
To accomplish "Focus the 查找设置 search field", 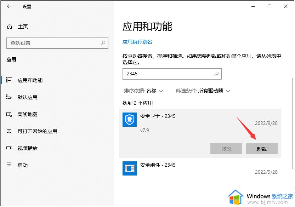I will point(57,43).
